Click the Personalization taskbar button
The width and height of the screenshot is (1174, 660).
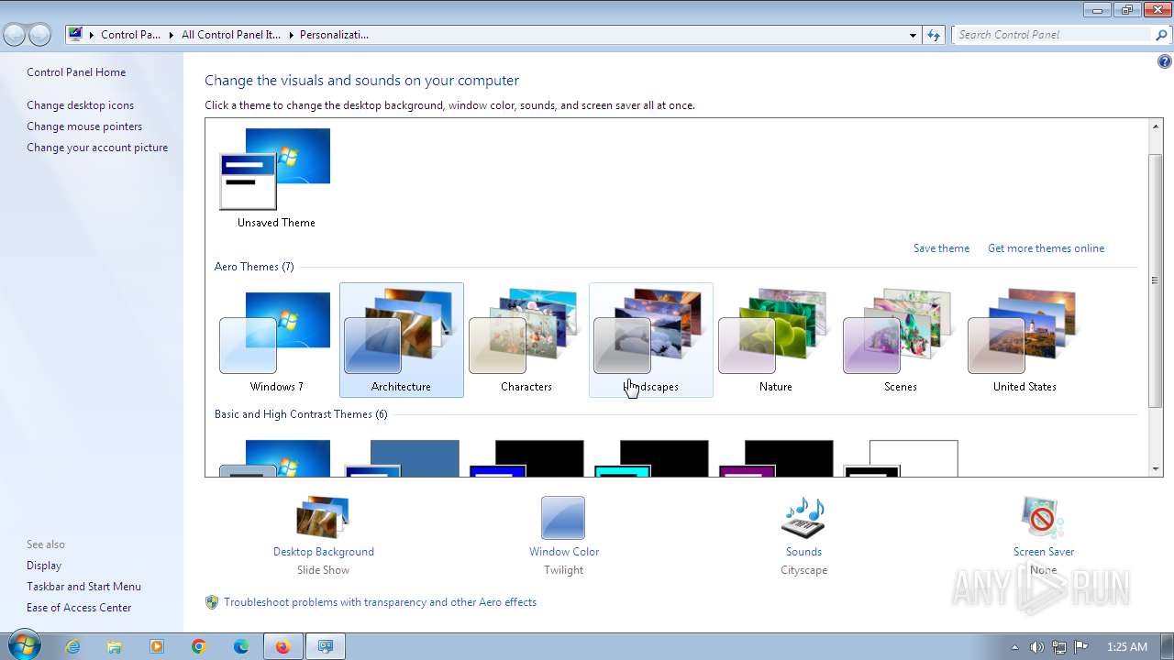click(325, 646)
